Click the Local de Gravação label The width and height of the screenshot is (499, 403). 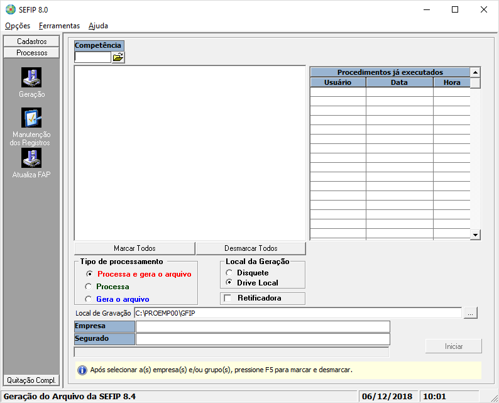[x=103, y=313]
